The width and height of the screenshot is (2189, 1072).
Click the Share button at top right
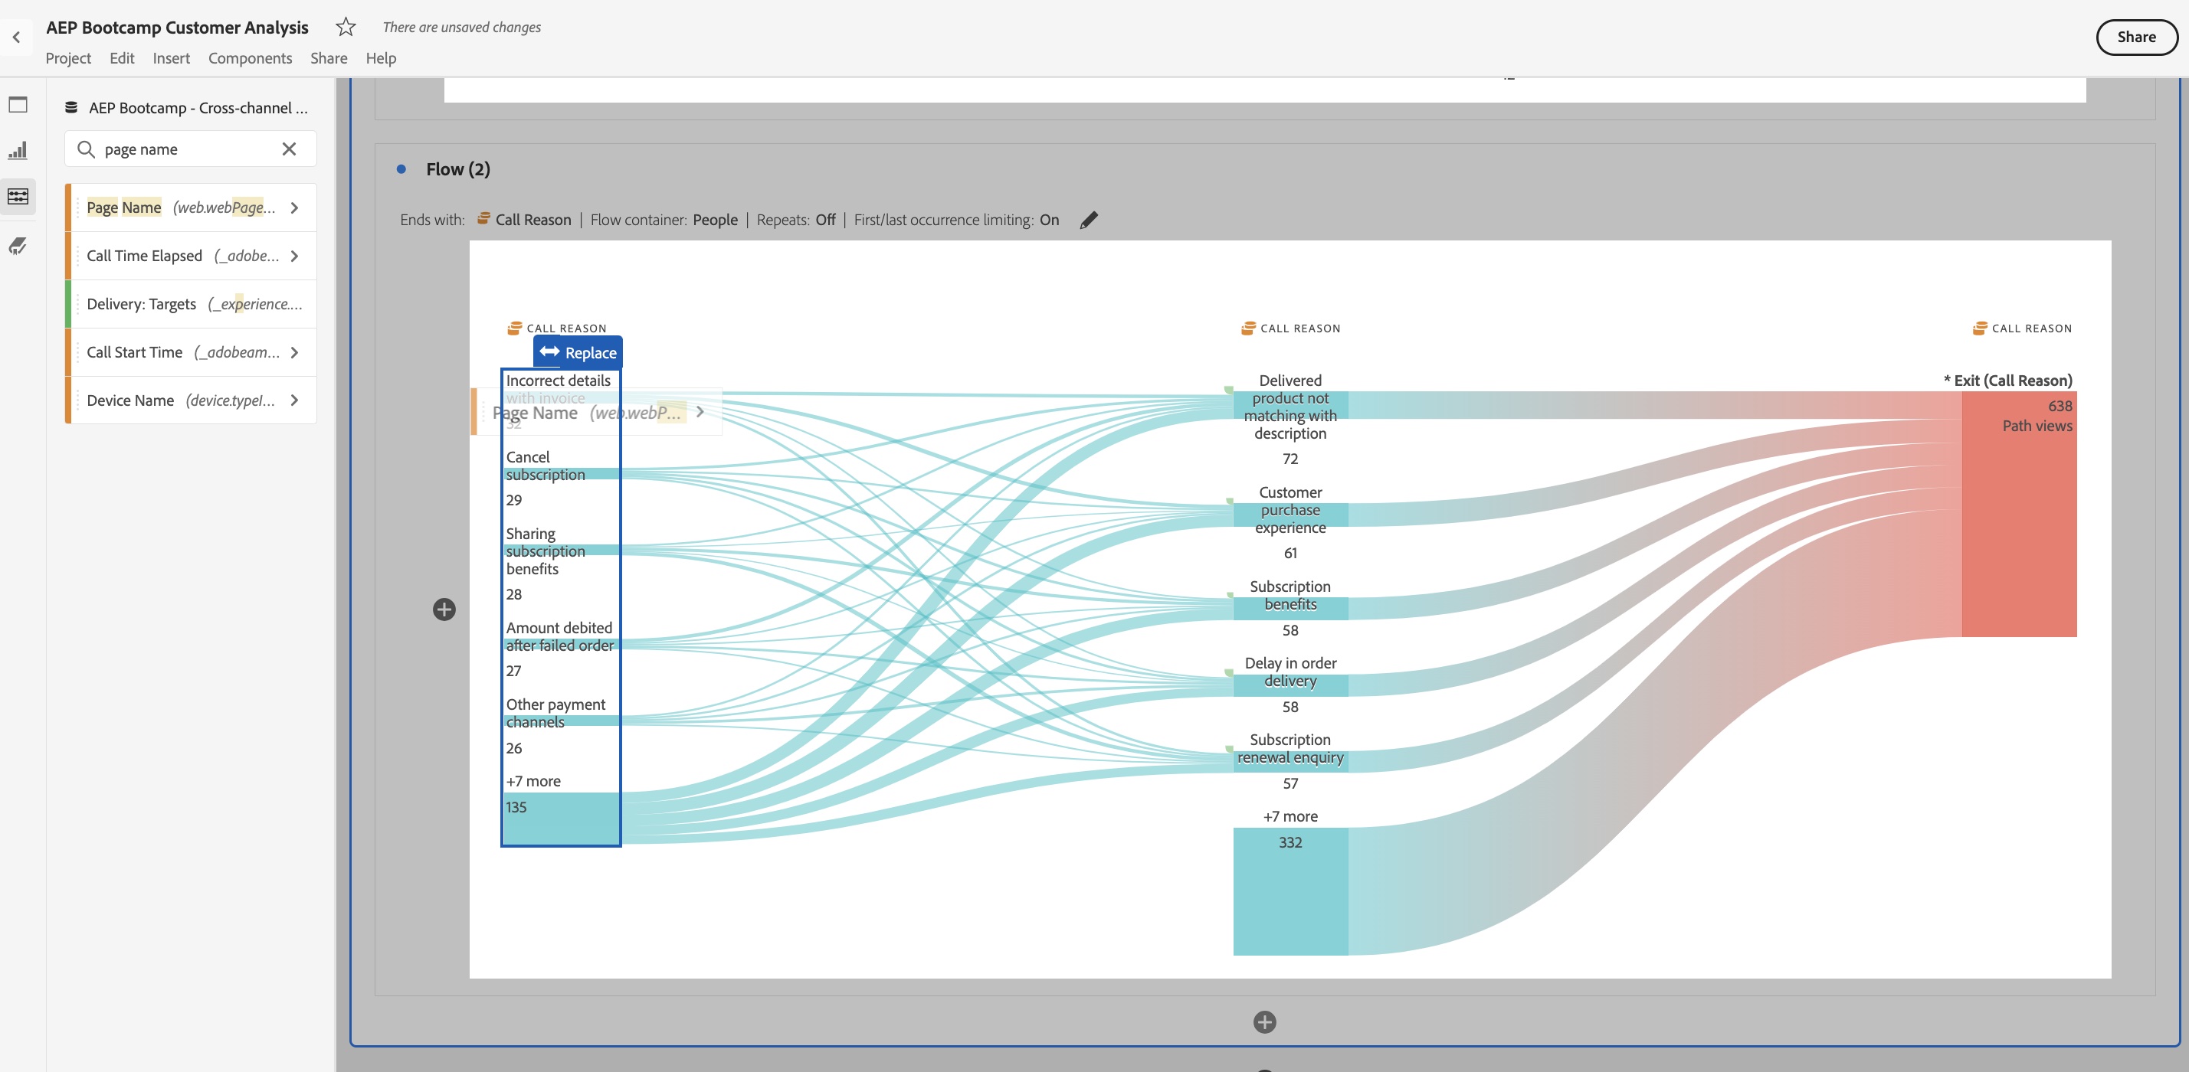click(x=2135, y=38)
